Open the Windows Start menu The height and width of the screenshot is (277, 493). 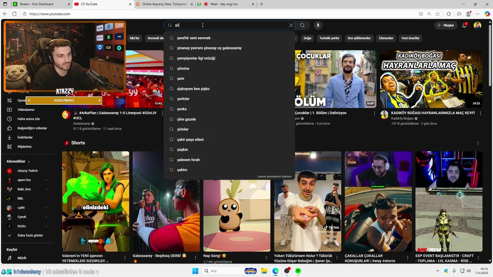point(195,271)
